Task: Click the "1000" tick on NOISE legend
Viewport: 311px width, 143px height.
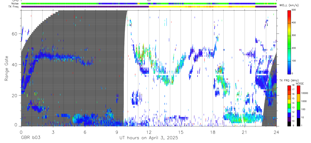Action: tap(304, 101)
